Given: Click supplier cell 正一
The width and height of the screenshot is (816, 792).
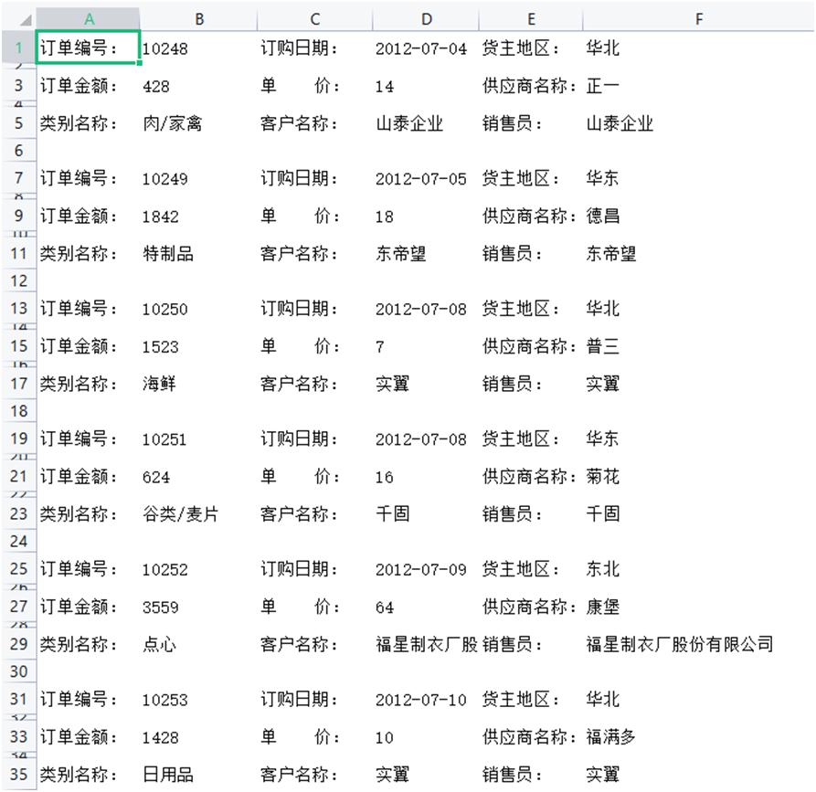Looking at the screenshot, I should click(698, 86).
